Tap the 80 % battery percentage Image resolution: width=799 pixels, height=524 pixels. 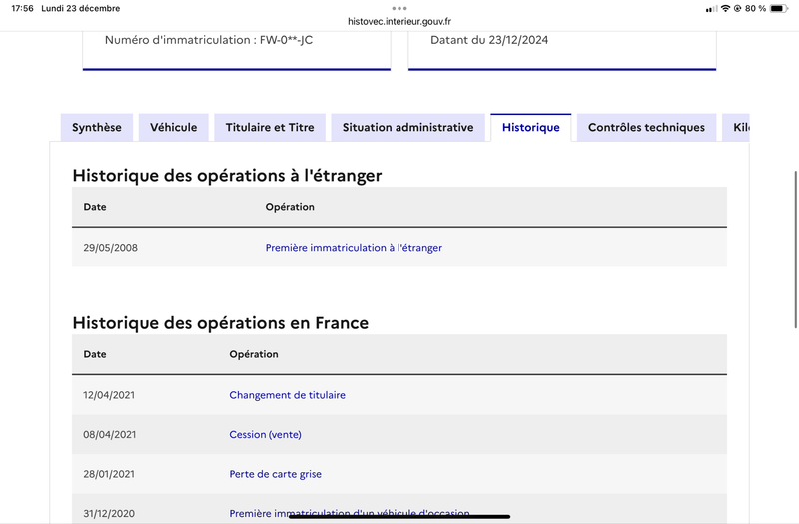click(755, 8)
